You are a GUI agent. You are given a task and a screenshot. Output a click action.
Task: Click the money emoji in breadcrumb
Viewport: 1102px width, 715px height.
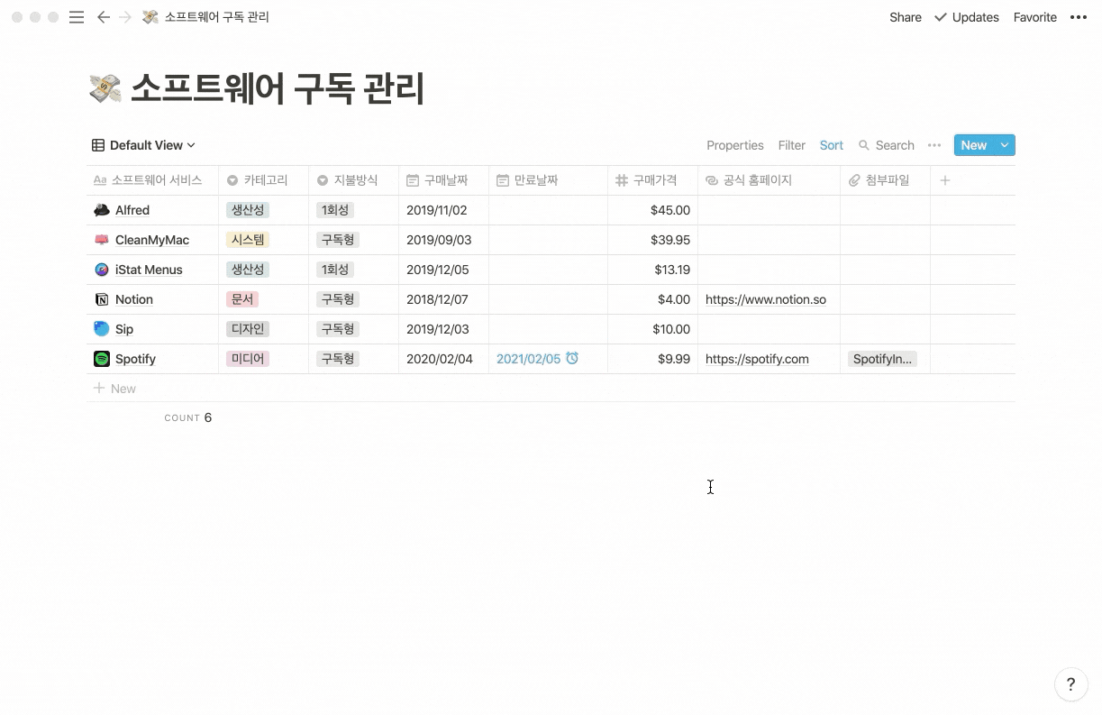pyautogui.click(x=150, y=17)
